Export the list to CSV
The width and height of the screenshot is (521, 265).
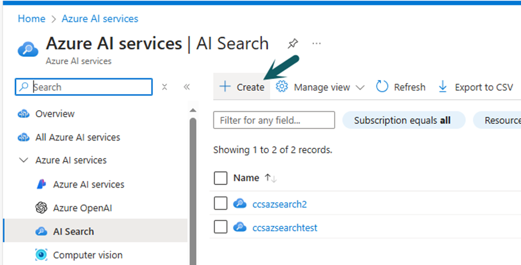tap(476, 87)
